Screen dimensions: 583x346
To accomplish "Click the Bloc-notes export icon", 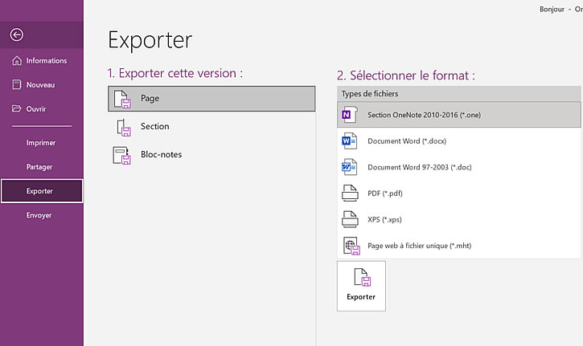I will pos(122,155).
